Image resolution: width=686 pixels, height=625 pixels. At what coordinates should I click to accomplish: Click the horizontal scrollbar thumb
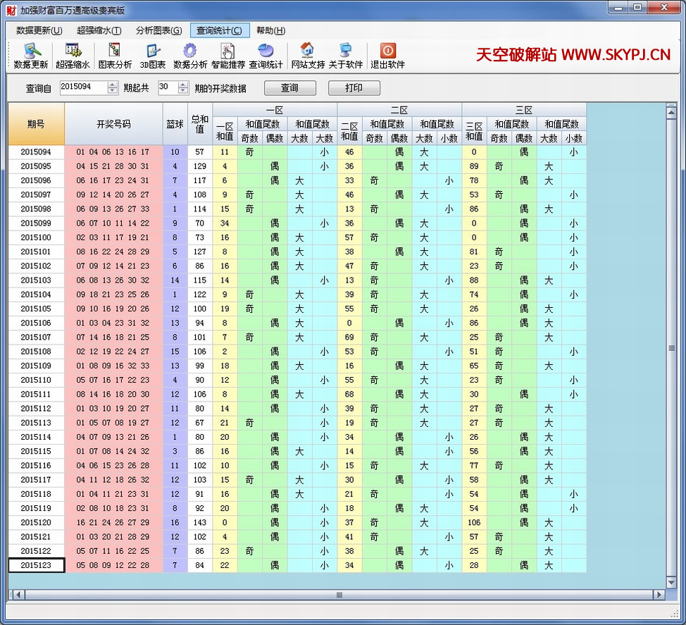click(x=338, y=595)
